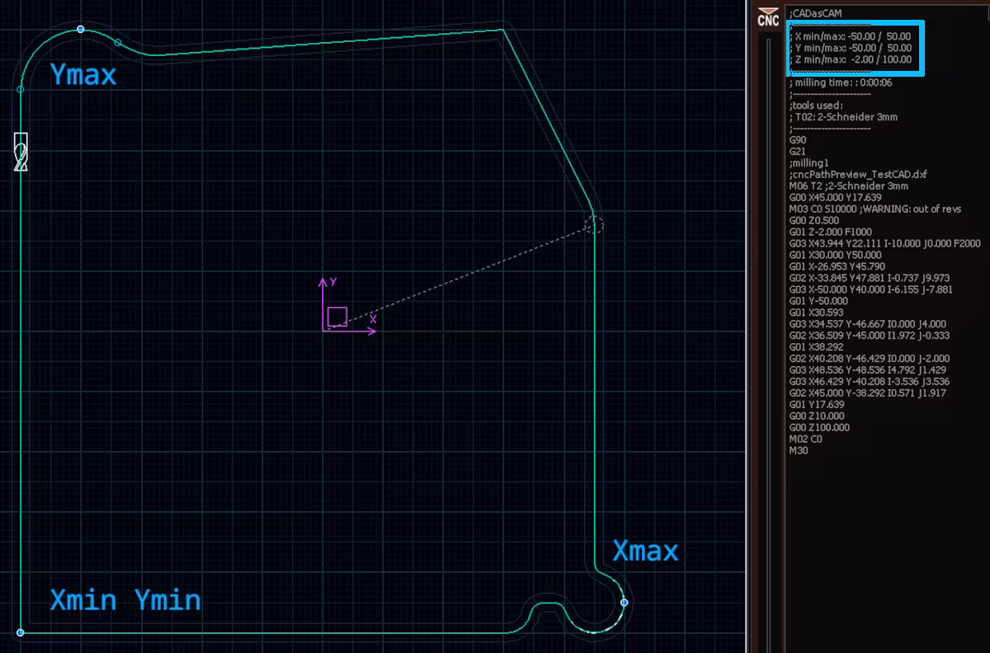990x653 pixels.
Task: Click the ';cncPathPreview_TestCAD.dxf' line
Action: pos(858,175)
